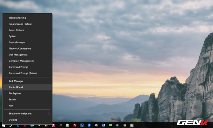
Task: Open the blue shield app on the taskbar
Action: tap(89, 125)
